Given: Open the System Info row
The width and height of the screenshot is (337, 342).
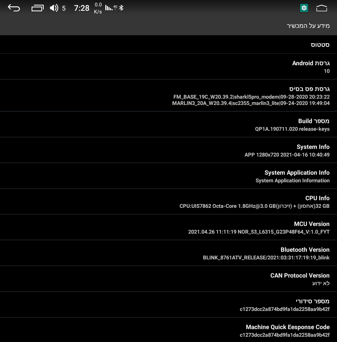Looking at the screenshot, I should (168, 150).
